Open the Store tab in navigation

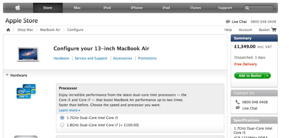pyautogui.click(x=48, y=8)
